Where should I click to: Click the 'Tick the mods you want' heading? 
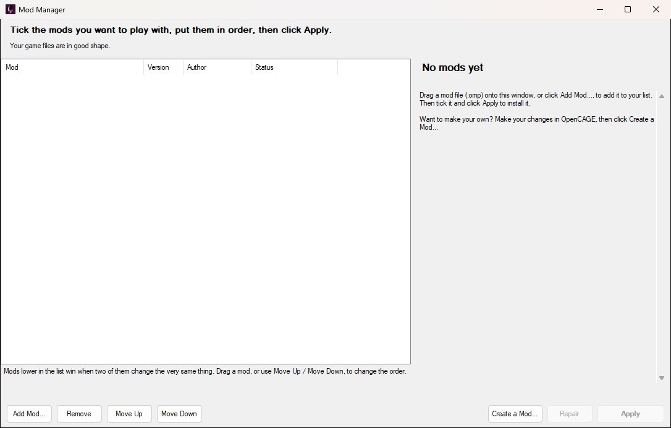171,30
